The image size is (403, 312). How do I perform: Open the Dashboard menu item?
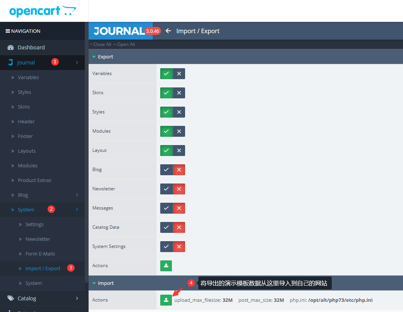click(42, 47)
